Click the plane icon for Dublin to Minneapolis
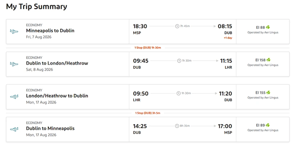 (14, 129)
